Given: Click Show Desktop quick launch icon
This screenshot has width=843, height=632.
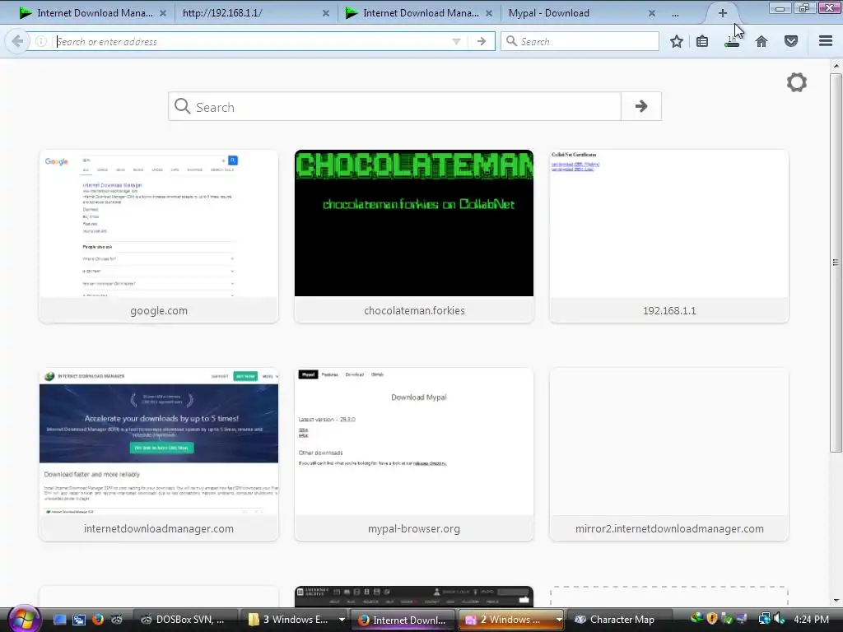Looking at the screenshot, I should pyautogui.click(x=59, y=620).
